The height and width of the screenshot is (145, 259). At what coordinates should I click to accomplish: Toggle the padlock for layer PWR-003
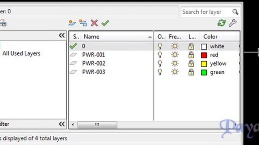point(191,72)
